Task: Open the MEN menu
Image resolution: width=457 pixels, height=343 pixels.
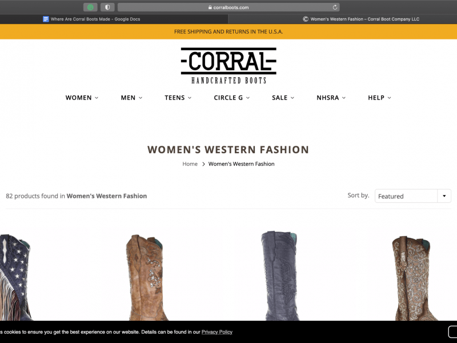Action: coord(132,98)
